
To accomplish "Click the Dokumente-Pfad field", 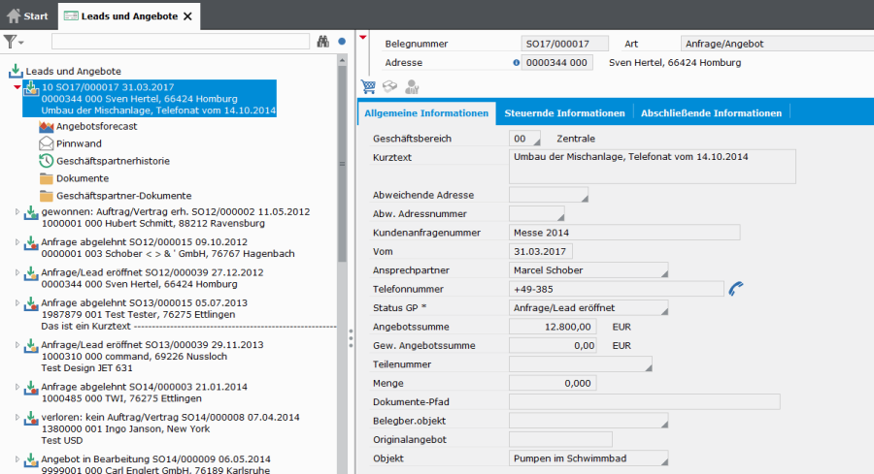I will [645, 401].
